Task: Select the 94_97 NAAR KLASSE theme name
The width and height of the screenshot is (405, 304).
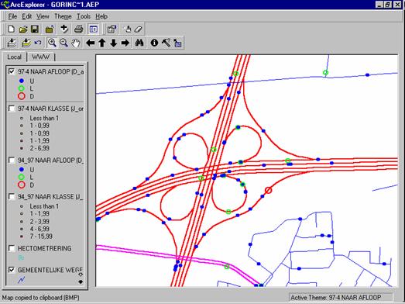Action: (x=50, y=197)
